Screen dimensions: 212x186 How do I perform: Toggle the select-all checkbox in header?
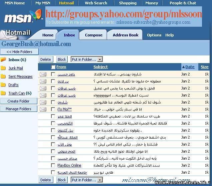53,67
